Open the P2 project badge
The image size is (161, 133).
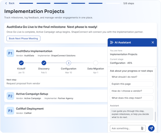(10, 96)
